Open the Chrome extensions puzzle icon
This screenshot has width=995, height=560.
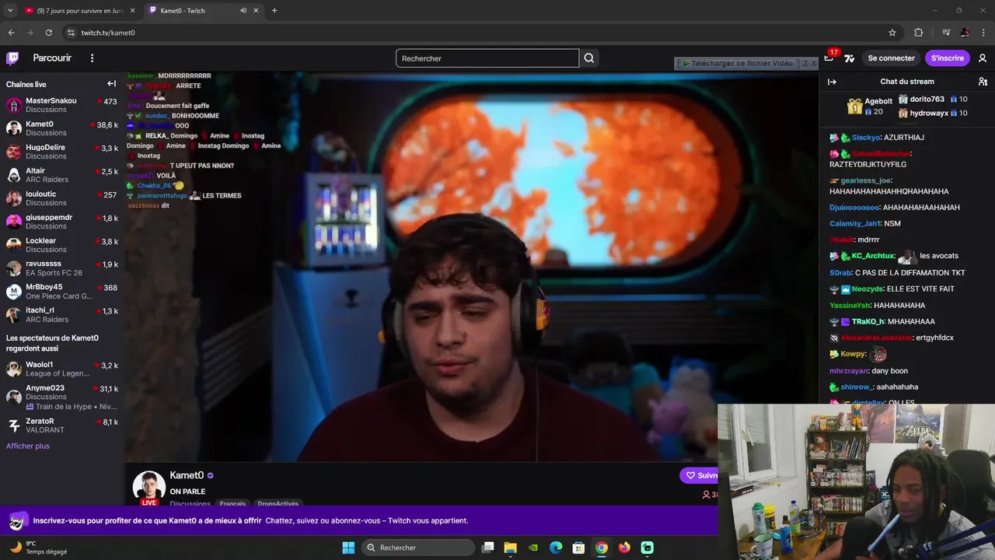pos(919,33)
